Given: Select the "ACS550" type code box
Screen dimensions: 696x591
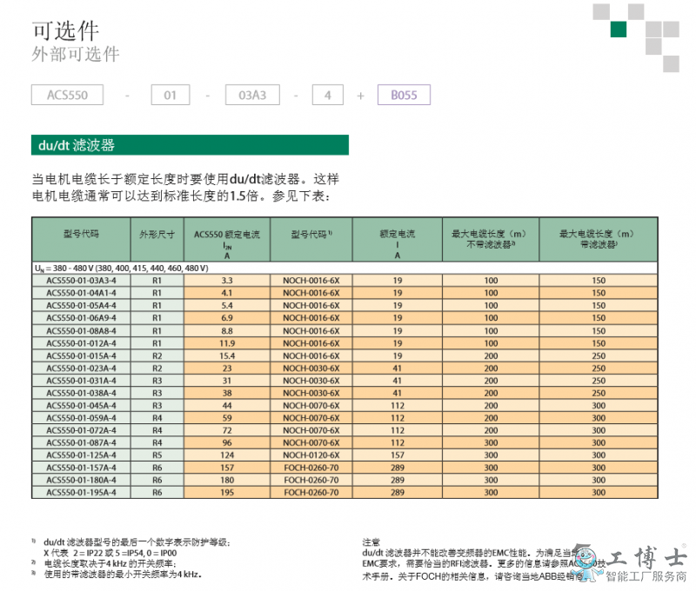Looking at the screenshot, I should pos(68,95).
